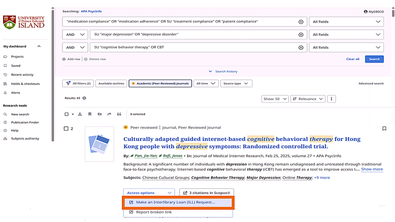Open the Advanced search link
395x222 pixels.
(x=371, y=84)
